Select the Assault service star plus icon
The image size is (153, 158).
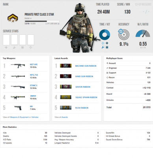pos(6,47)
